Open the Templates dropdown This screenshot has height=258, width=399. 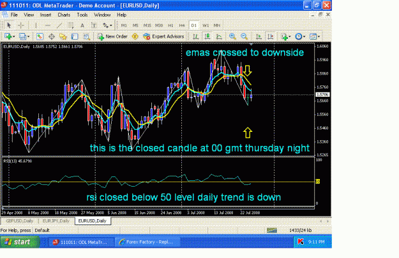click(x=315, y=36)
